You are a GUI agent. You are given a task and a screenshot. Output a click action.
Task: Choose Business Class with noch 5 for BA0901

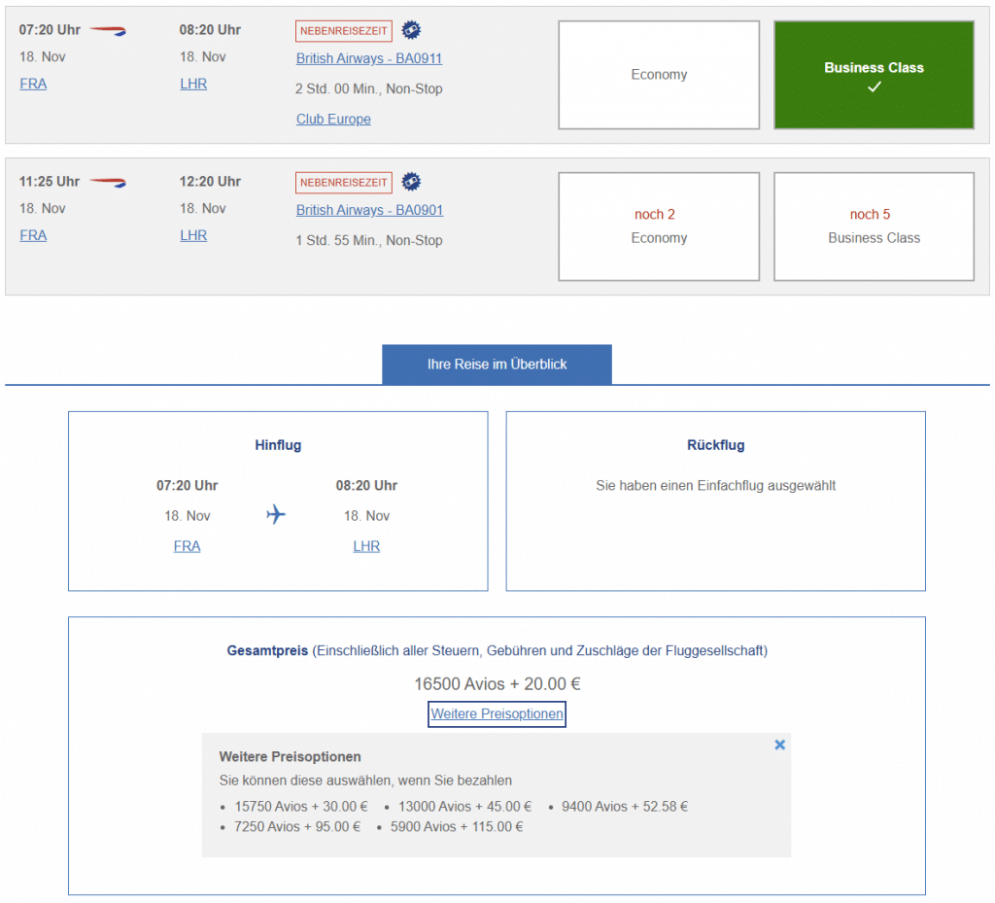pos(874,226)
